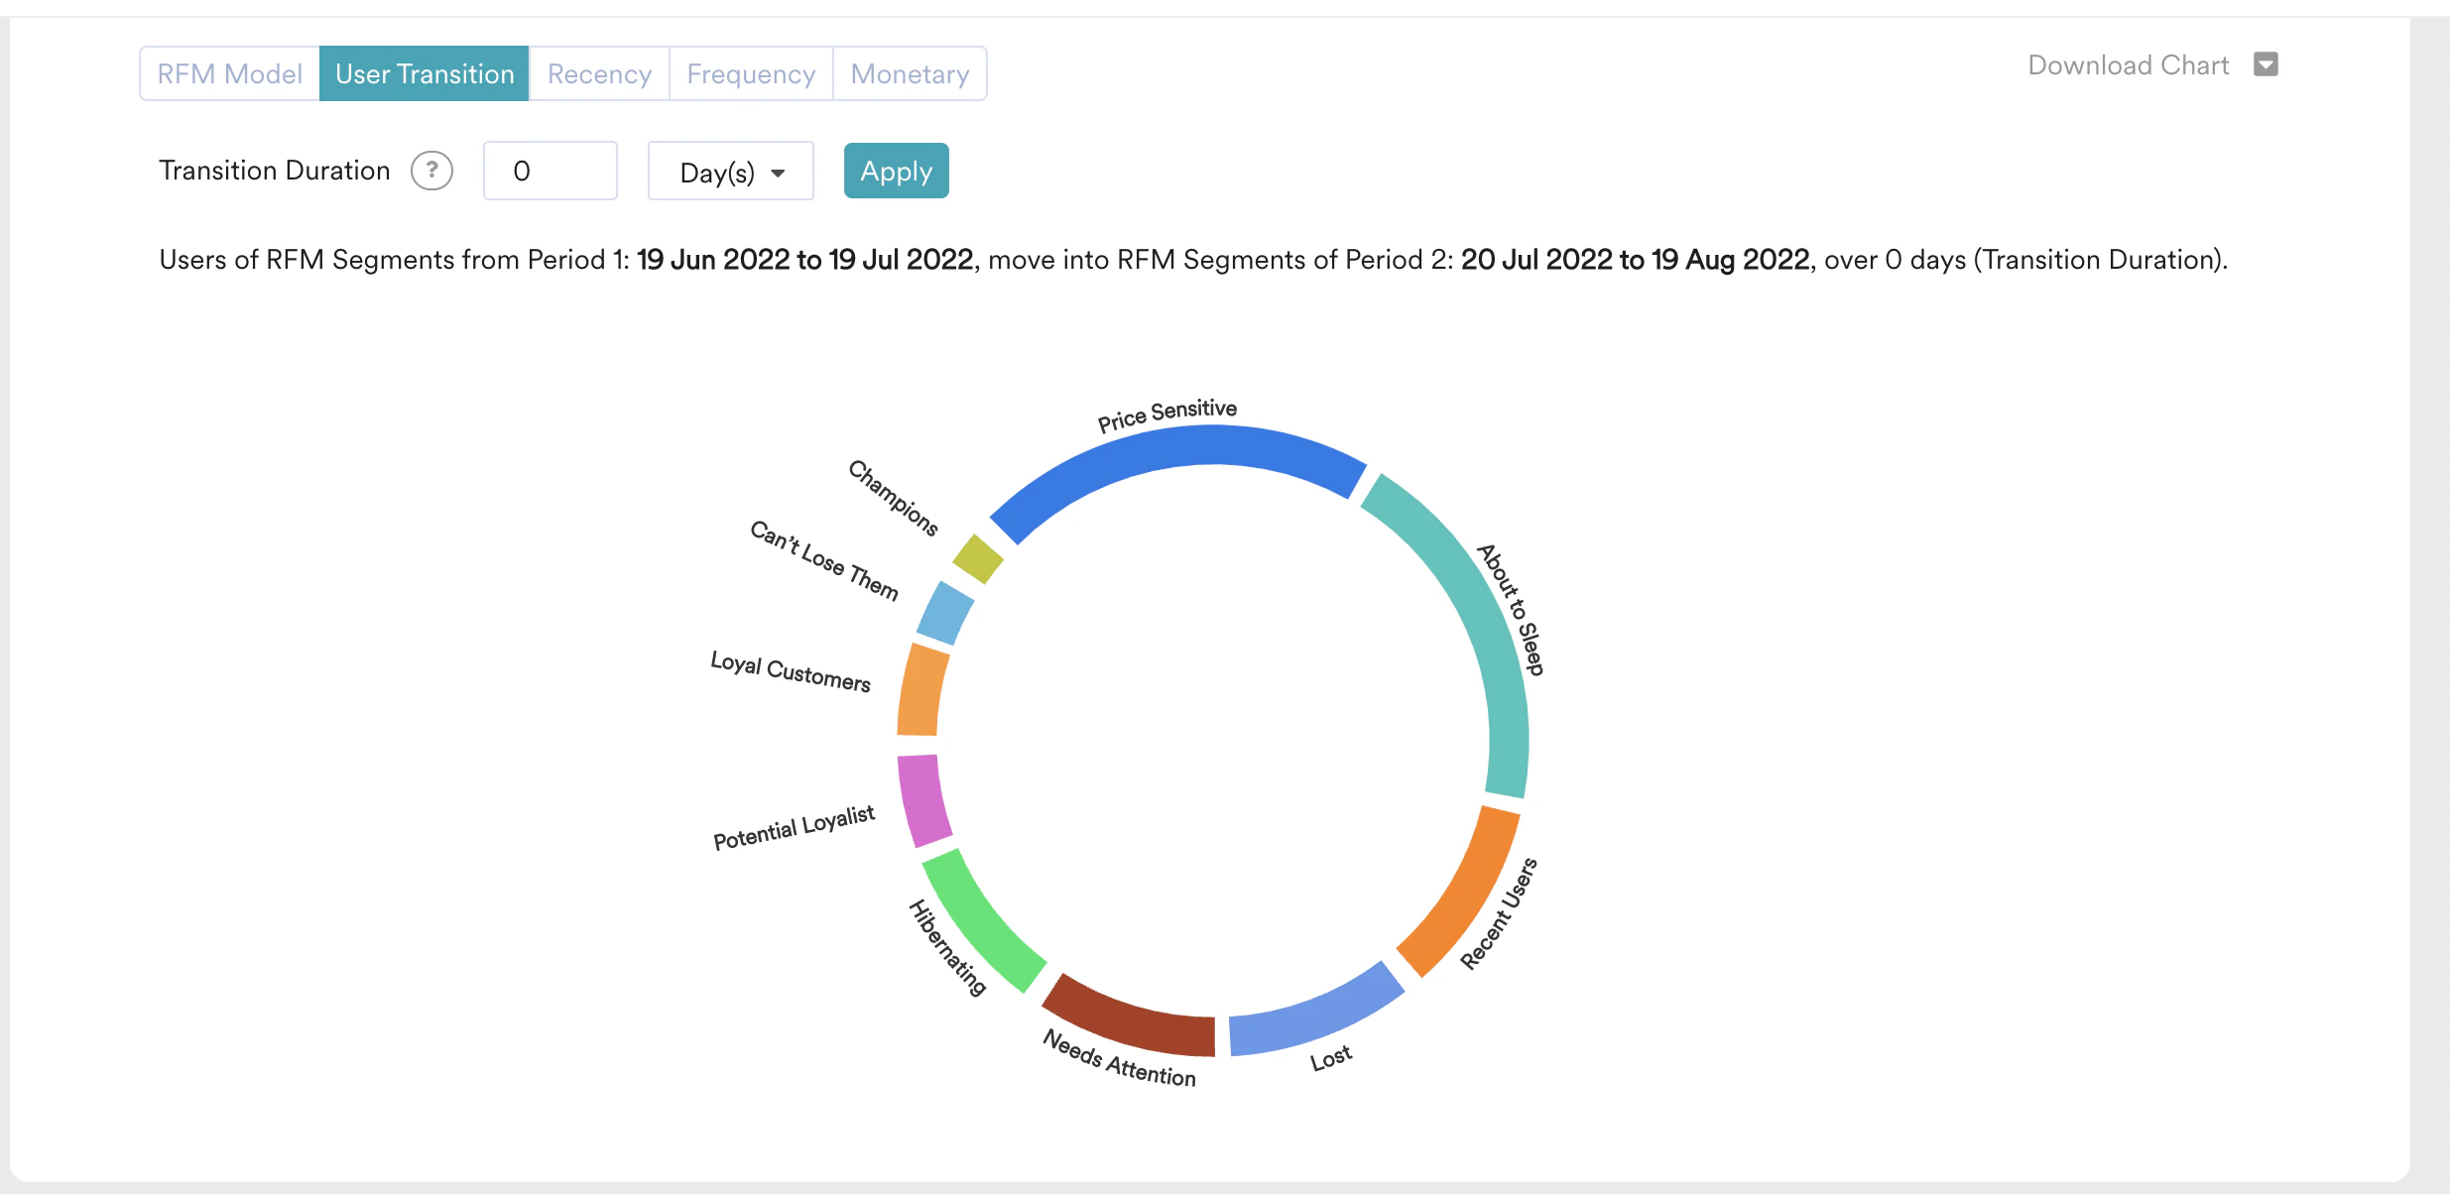Click the Apply button
This screenshot has height=1194, width=2450.
(896, 170)
